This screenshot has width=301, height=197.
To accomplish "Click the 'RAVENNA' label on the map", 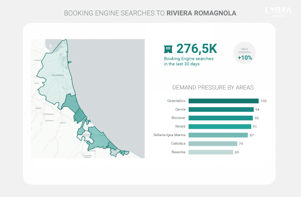I will coord(57,76).
